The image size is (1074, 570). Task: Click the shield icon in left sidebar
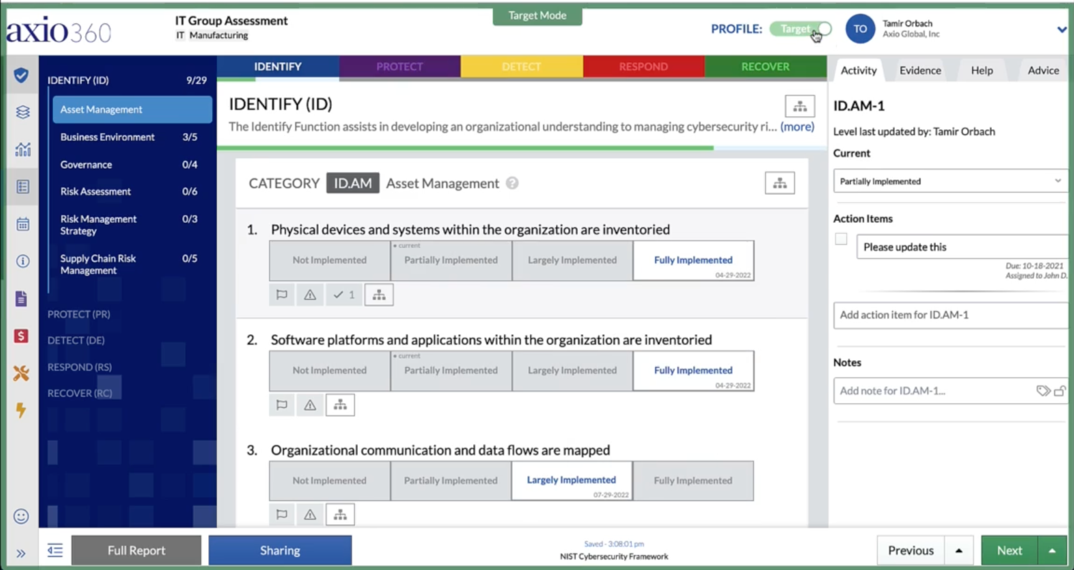21,75
